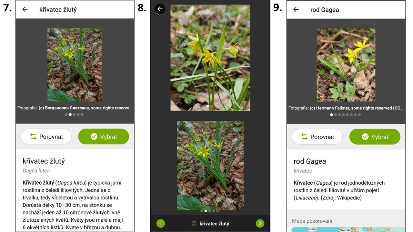
Task: Tap the photo credit of Hermann Falkner
Action: coord(346,108)
